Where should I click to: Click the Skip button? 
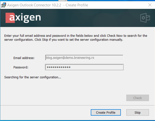pos(138,112)
